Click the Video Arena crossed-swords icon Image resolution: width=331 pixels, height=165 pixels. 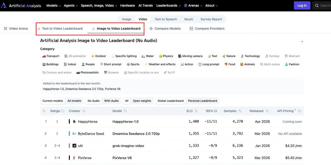click(x=5, y=29)
